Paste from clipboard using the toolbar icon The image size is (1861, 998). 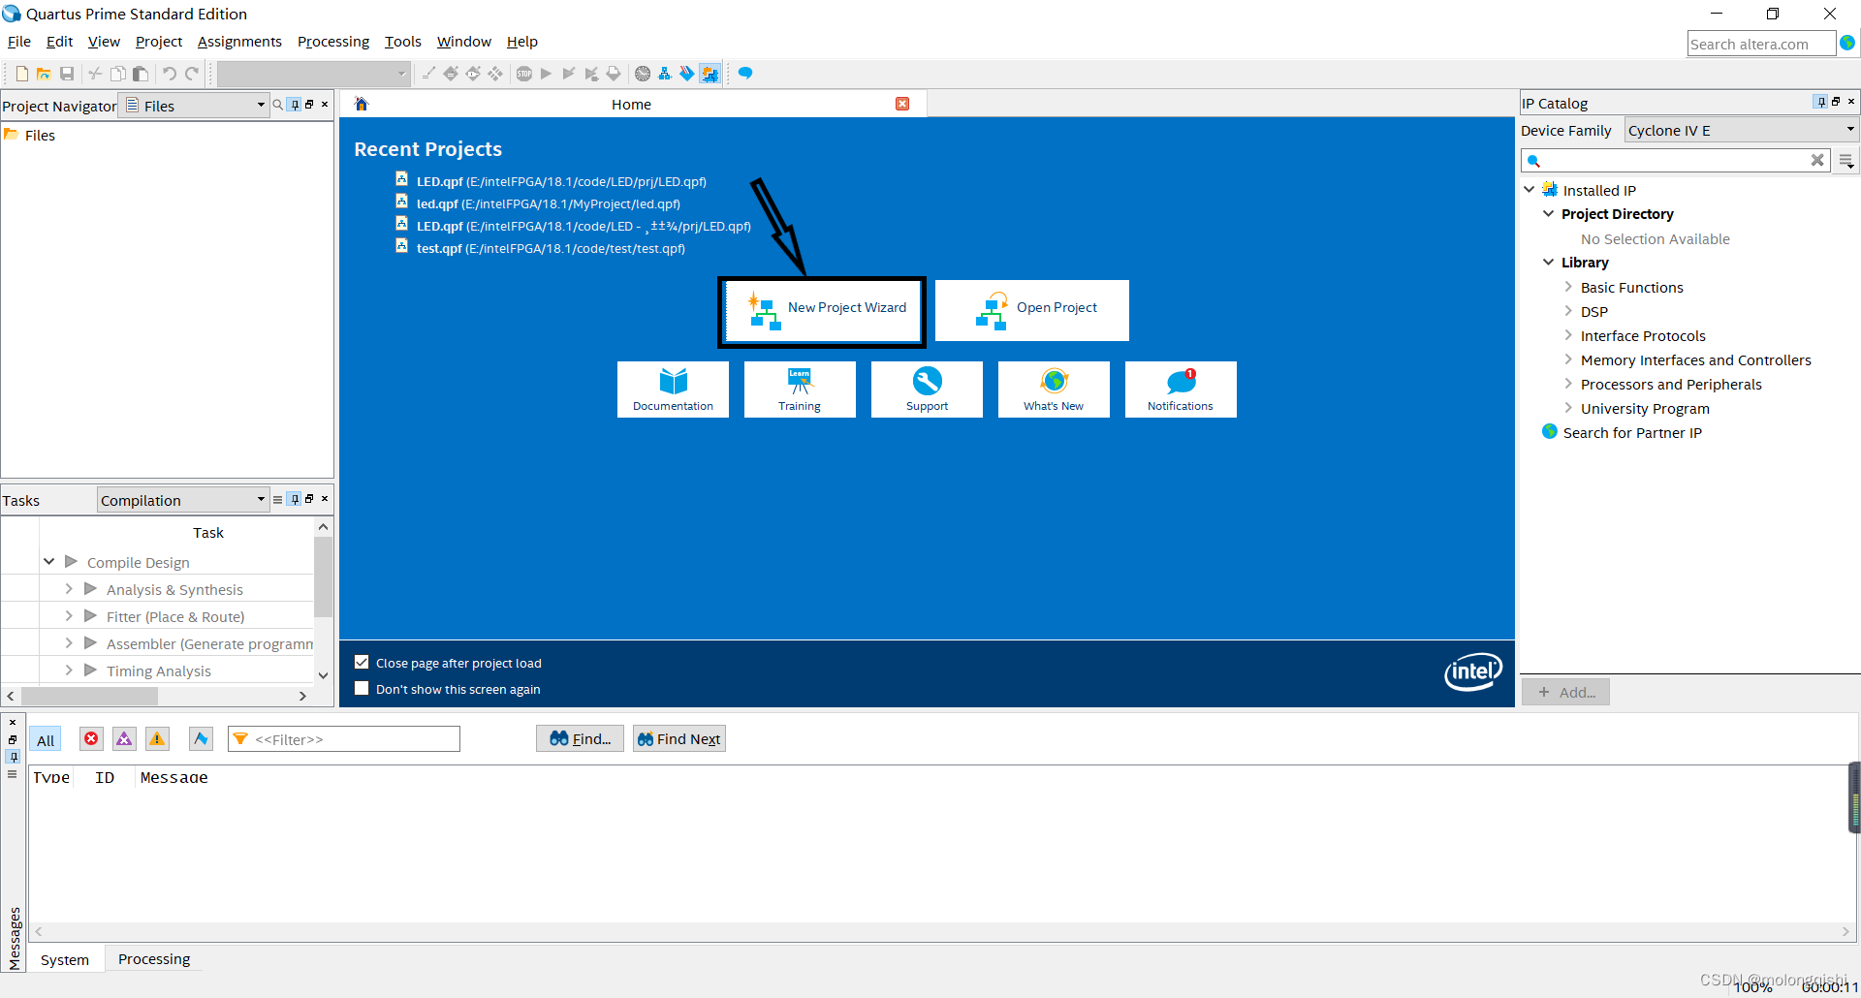141,74
